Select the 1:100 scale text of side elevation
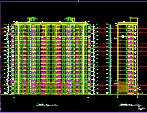The width and height of the screenshot is (147, 113). coord(137,105)
